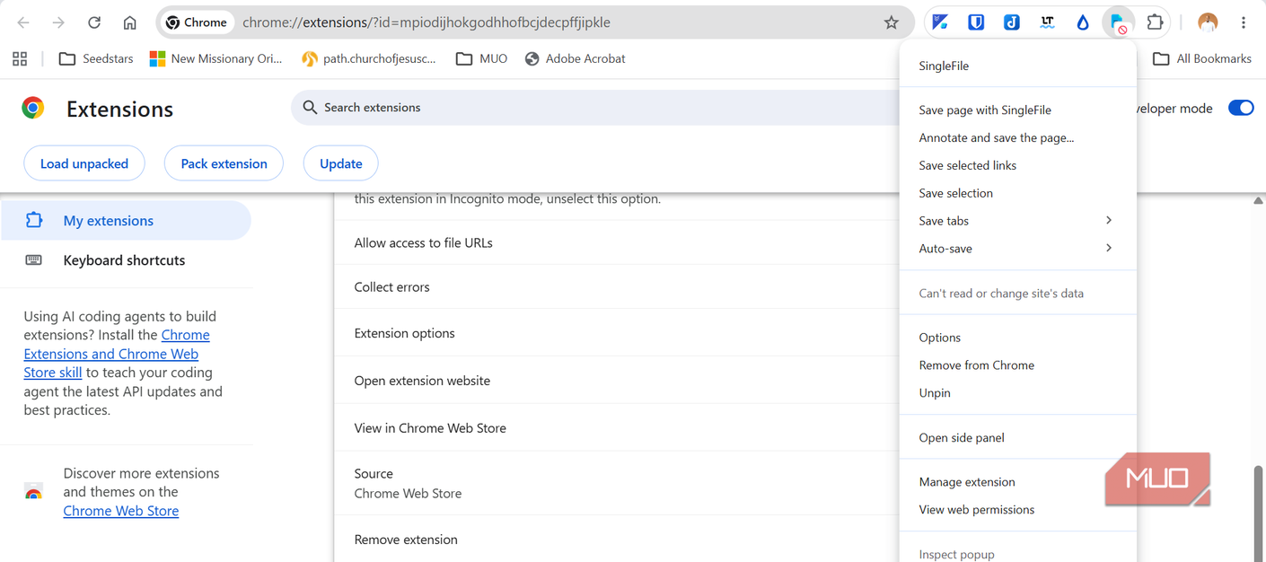Image resolution: width=1266 pixels, height=562 pixels.
Task: Reload the current page
Action: (x=94, y=22)
